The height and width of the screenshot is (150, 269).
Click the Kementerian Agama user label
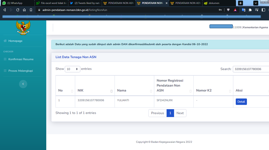point(255,27)
